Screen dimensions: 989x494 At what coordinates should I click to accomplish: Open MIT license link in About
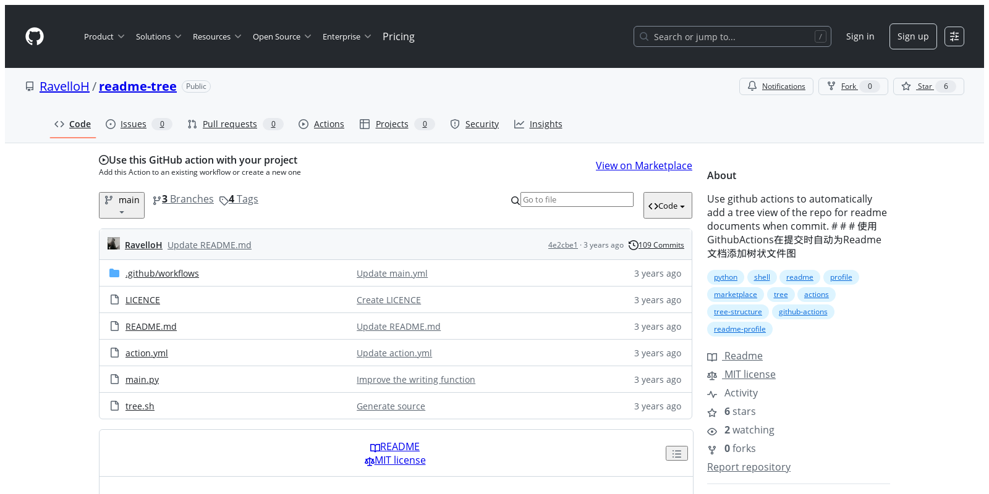(741, 374)
